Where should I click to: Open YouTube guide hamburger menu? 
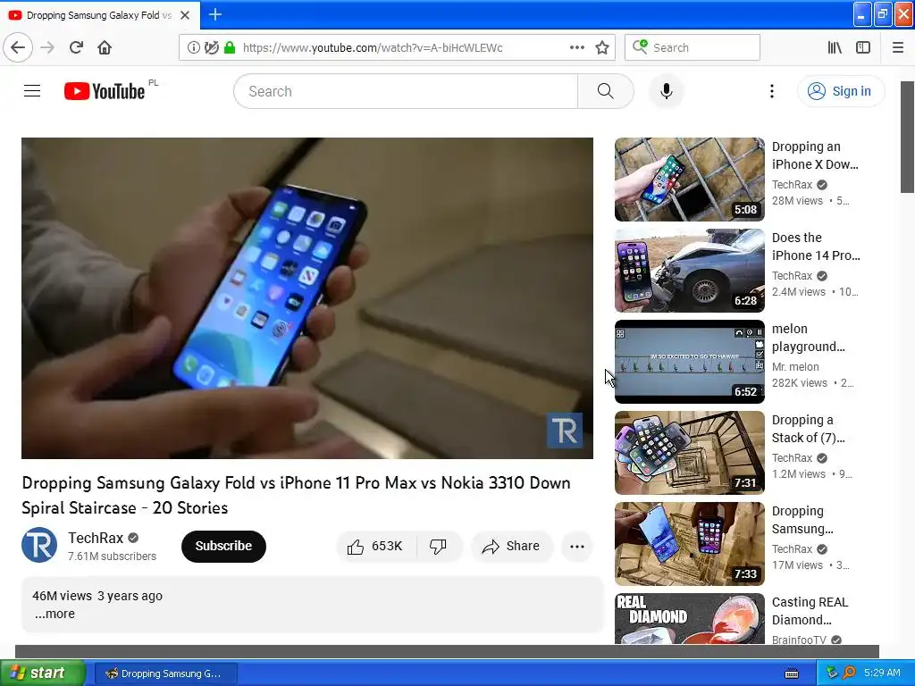click(x=32, y=91)
